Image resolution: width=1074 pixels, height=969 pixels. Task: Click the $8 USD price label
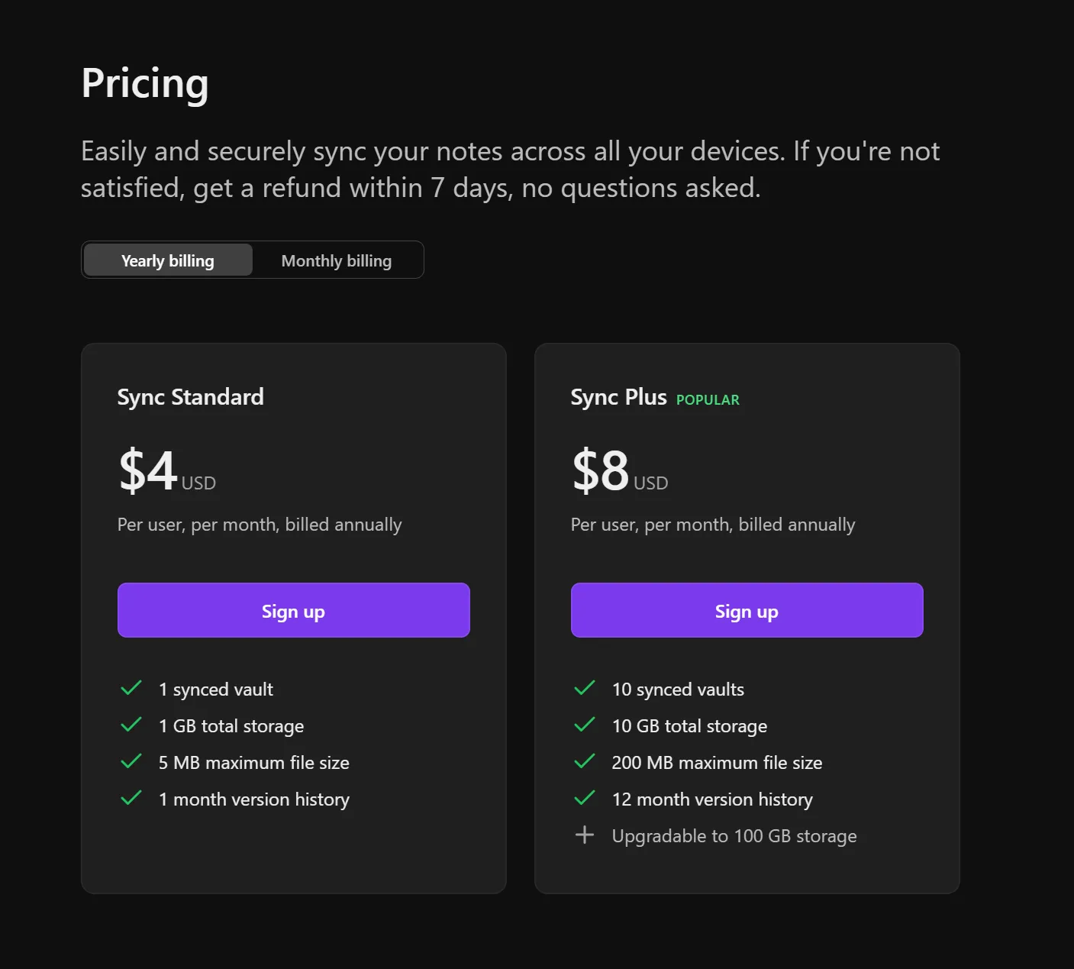point(619,472)
